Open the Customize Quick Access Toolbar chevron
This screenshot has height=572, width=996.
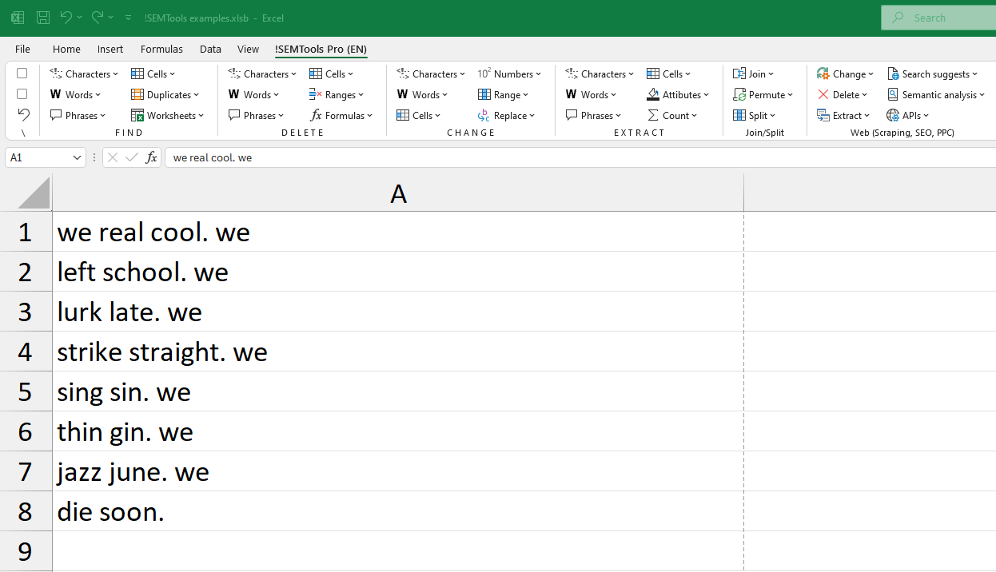[x=128, y=18]
